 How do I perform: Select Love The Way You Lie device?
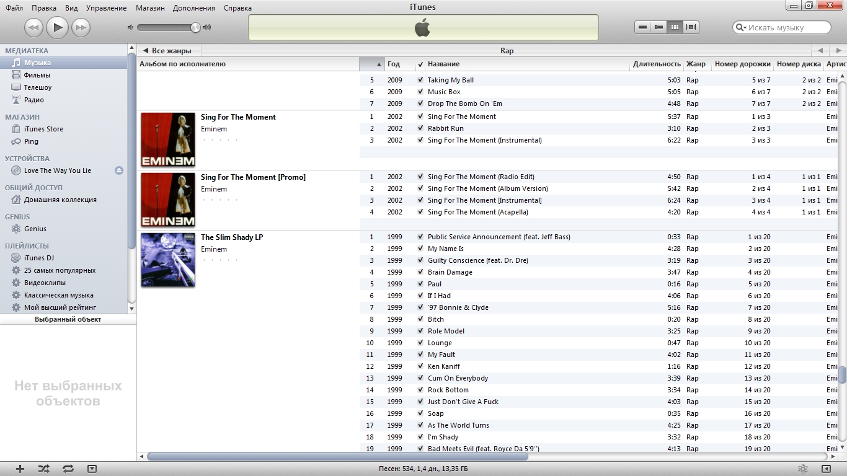pos(57,170)
